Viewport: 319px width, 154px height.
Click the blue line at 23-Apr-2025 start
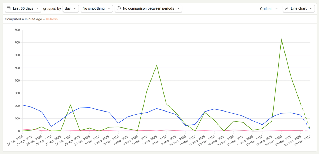pyautogui.click(x=23, y=105)
